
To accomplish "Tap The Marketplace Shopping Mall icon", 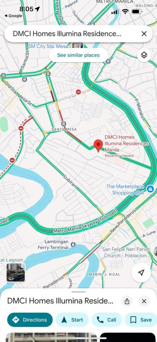I will [x=150, y=189].
